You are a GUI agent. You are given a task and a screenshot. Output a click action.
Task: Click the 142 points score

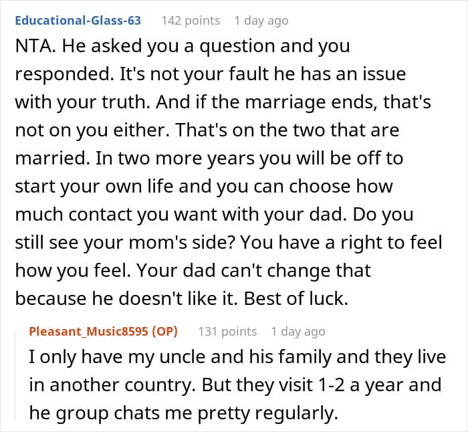tap(191, 21)
